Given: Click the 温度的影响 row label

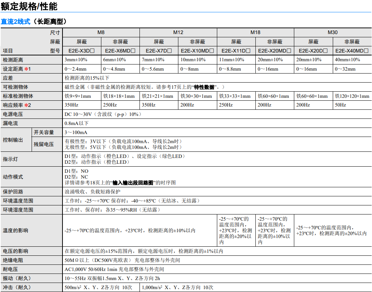Looking at the screenshot, I should click(x=15, y=230).
